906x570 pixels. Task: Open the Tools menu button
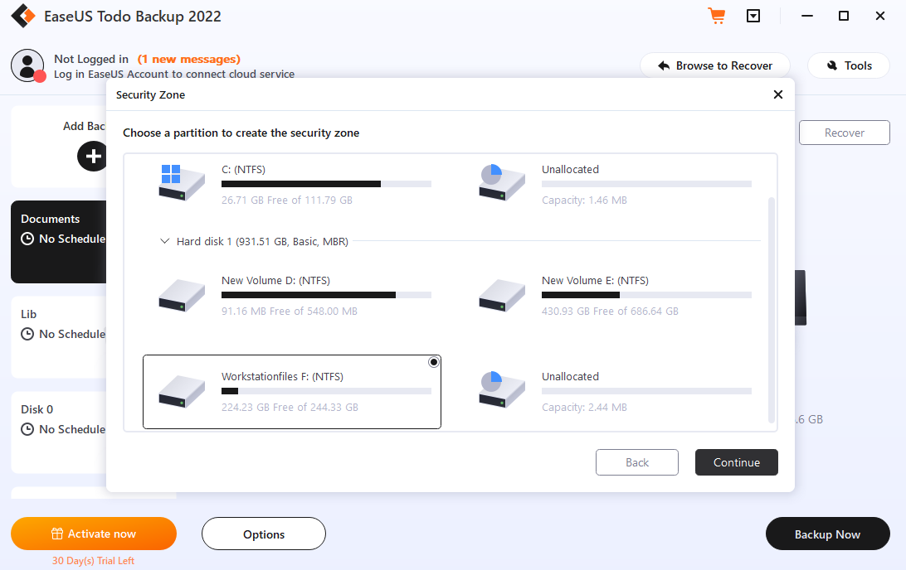point(848,65)
